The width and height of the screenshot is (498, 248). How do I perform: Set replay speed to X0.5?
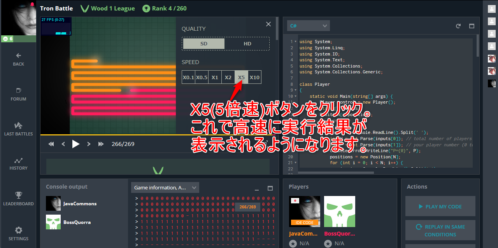pyautogui.click(x=202, y=77)
